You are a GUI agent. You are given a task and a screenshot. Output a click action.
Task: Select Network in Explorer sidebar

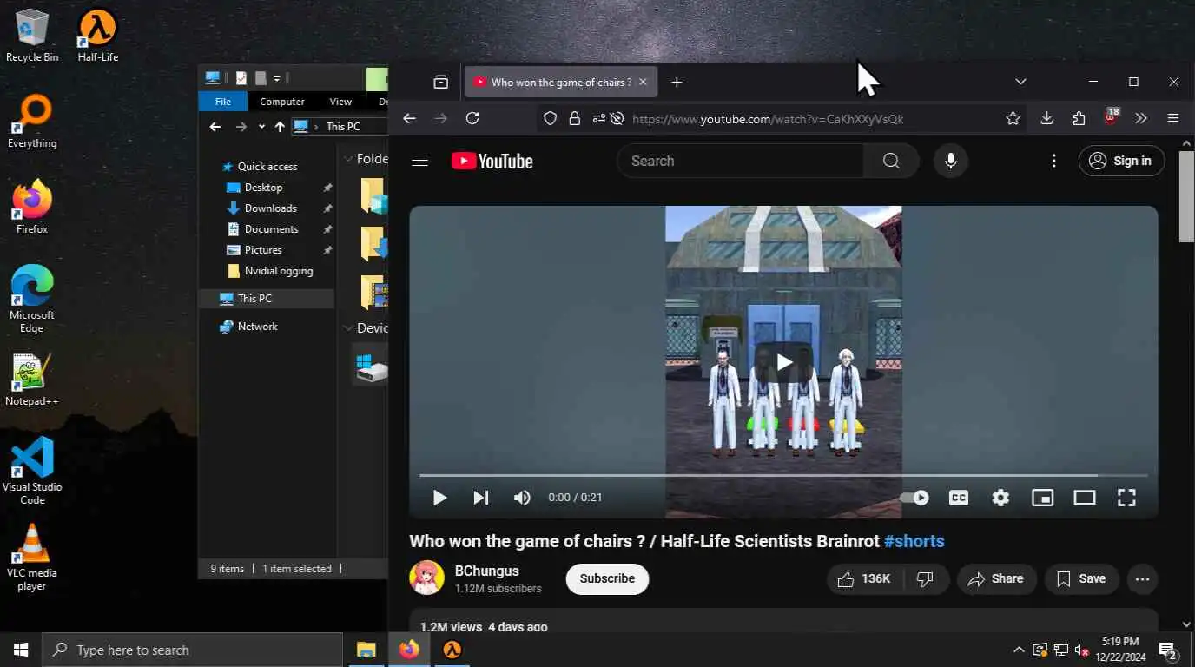(257, 327)
